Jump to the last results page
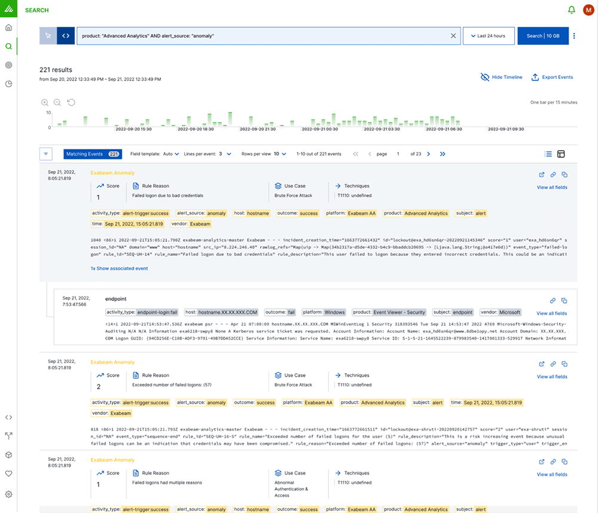The image size is (598, 513). 443,154
